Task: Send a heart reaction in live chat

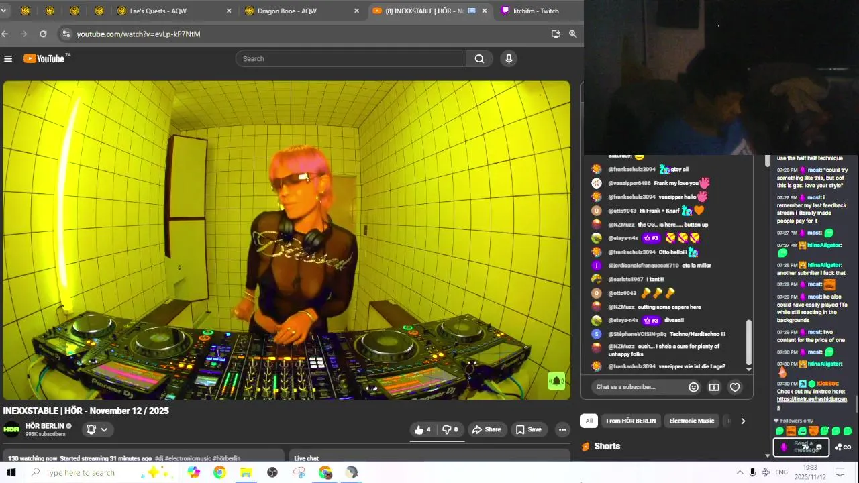Action: [x=735, y=387]
